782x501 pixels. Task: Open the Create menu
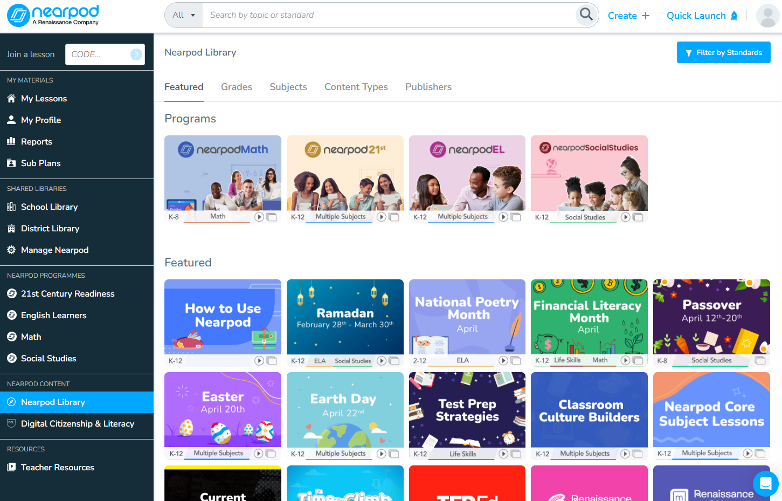[628, 16]
